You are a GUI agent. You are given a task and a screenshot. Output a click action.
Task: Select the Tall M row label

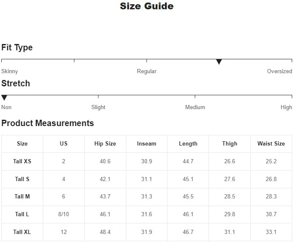[x=22, y=197]
